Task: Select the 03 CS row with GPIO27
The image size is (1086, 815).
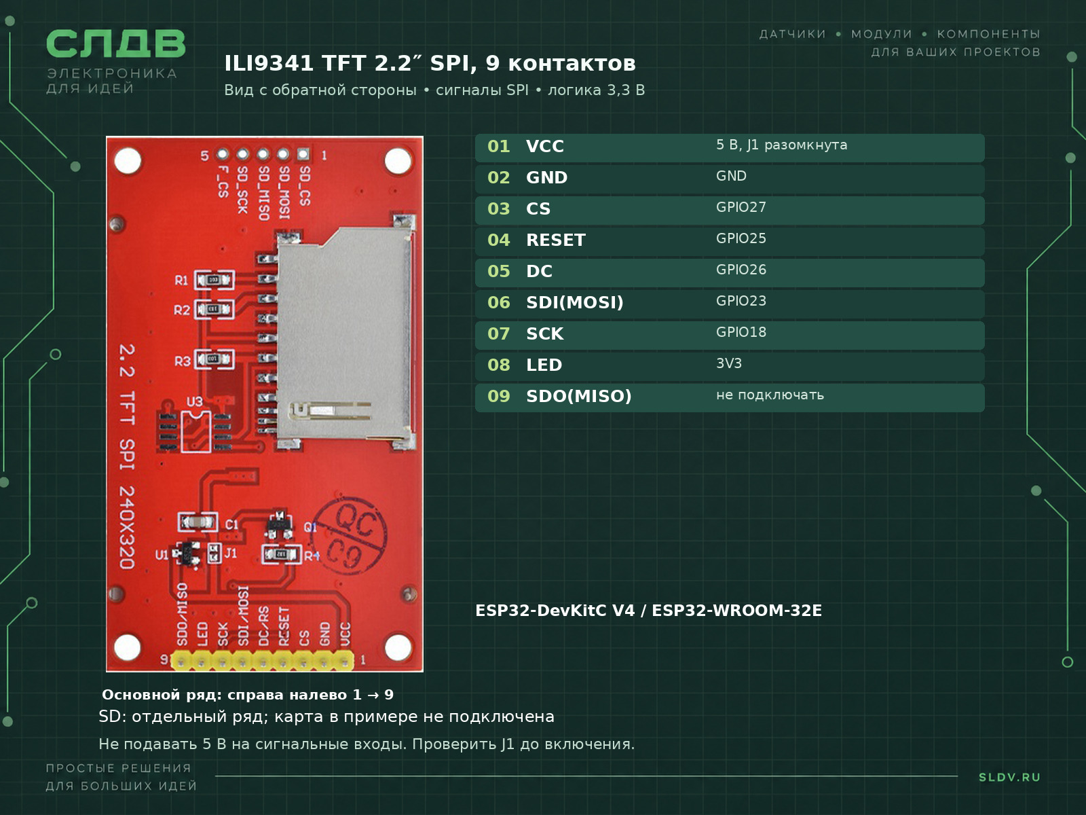Action: pos(730,210)
